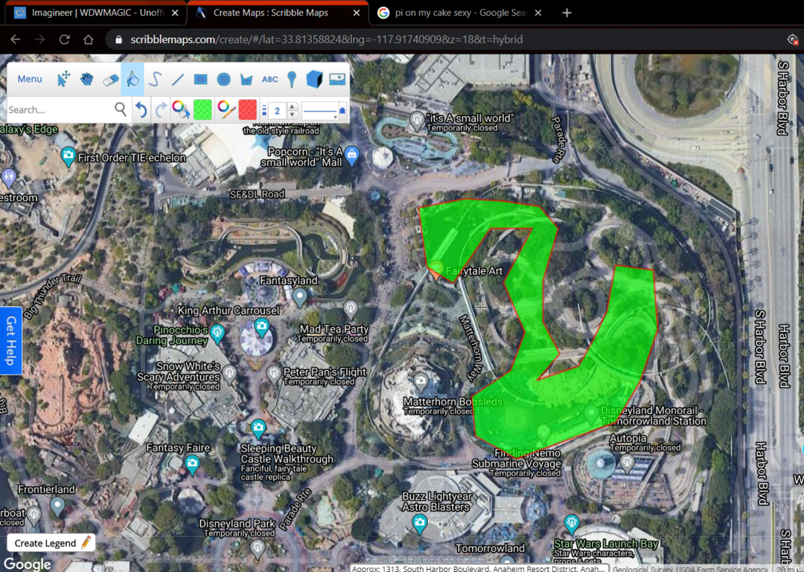Select the straight line tool
This screenshot has width=804, height=572.
click(178, 79)
